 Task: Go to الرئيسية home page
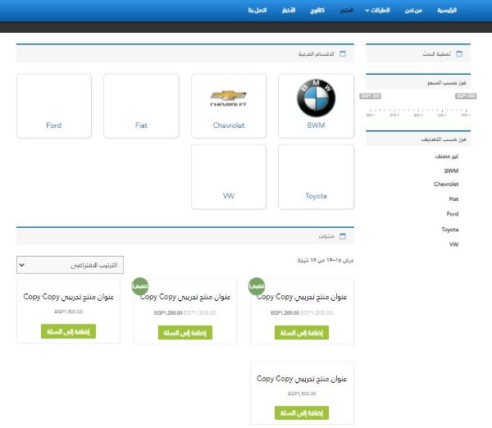(447, 11)
